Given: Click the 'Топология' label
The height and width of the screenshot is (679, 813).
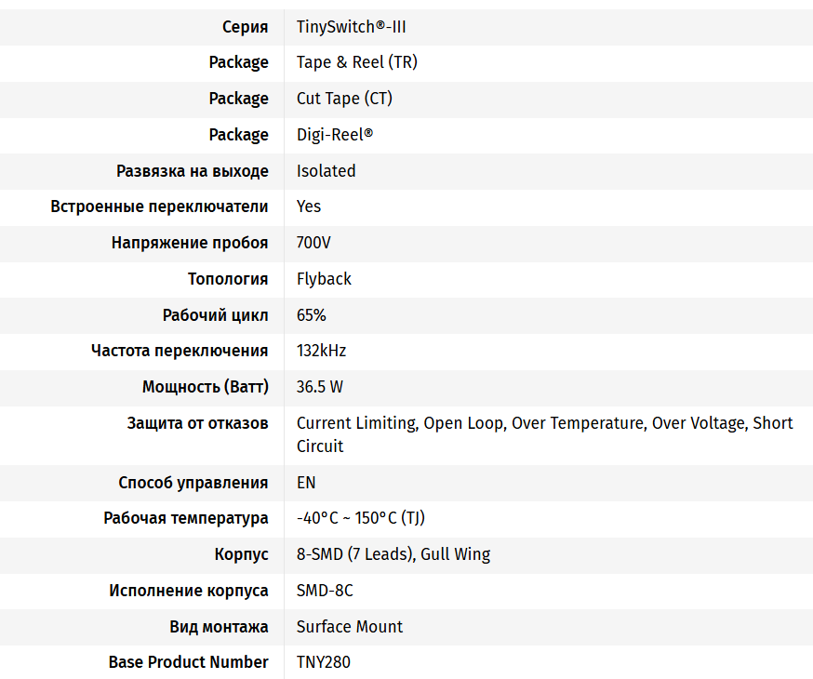Looking at the screenshot, I should pos(228,279).
